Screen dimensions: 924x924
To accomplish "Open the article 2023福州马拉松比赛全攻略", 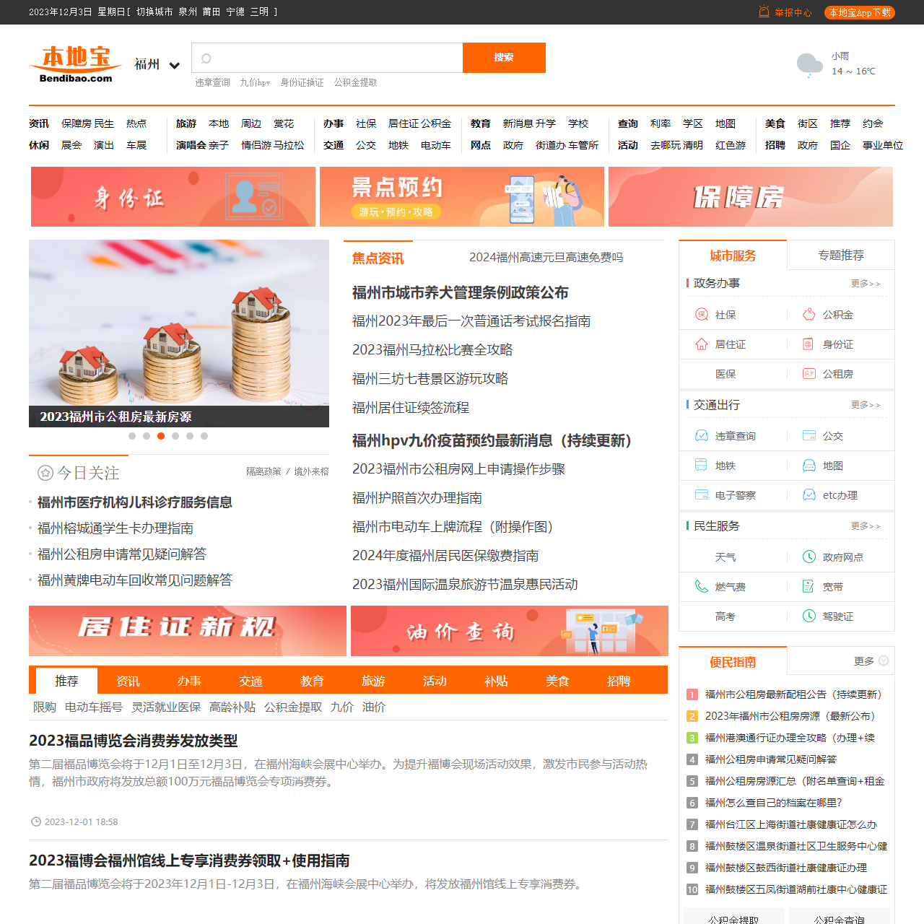I will [432, 350].
